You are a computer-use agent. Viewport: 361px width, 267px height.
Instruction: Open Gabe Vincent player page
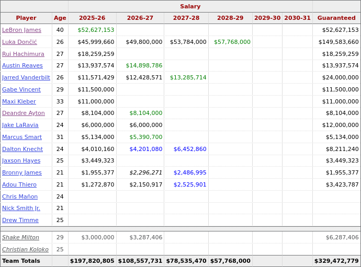pyautogui.click(x=21, y=89)
